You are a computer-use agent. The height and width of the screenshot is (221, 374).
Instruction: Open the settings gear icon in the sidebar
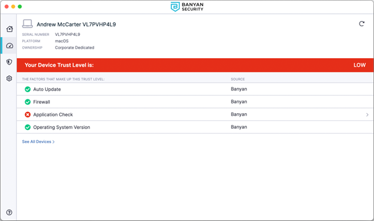pos(10,78)
